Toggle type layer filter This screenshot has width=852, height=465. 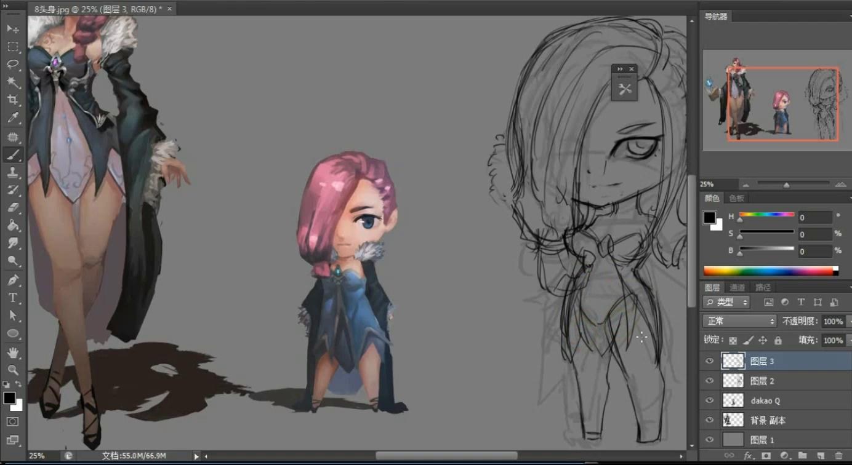[801, 302]
